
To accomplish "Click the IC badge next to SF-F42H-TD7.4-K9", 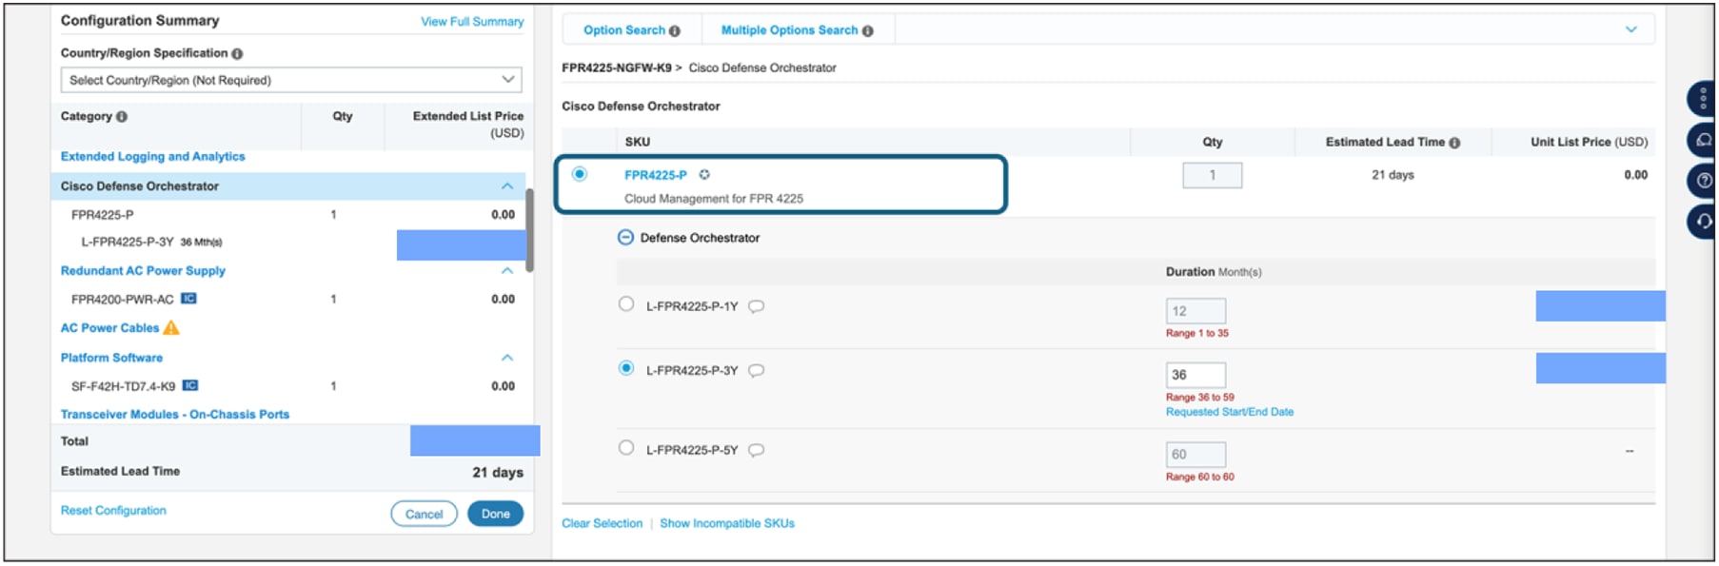I will pos(190,385).
